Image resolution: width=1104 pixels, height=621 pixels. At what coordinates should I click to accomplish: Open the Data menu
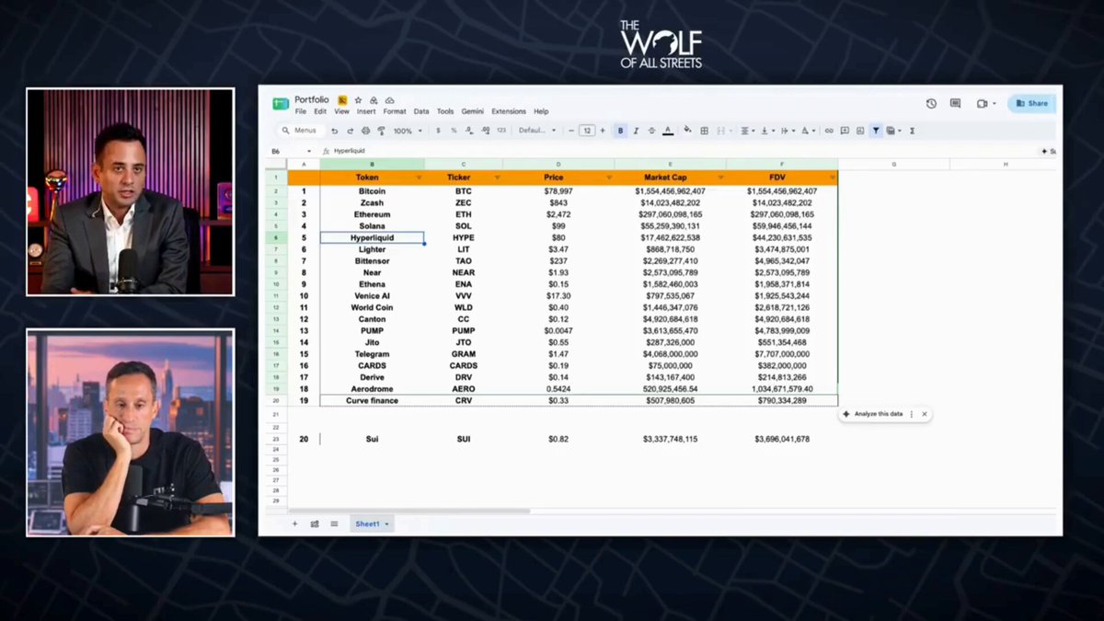[421, 111]
